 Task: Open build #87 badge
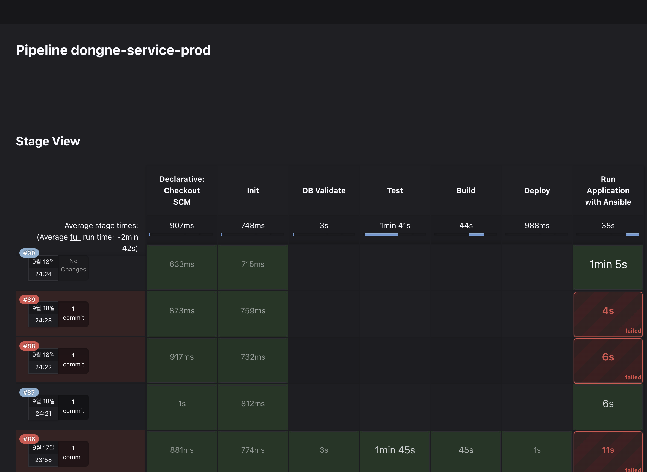tap(29, 392)
